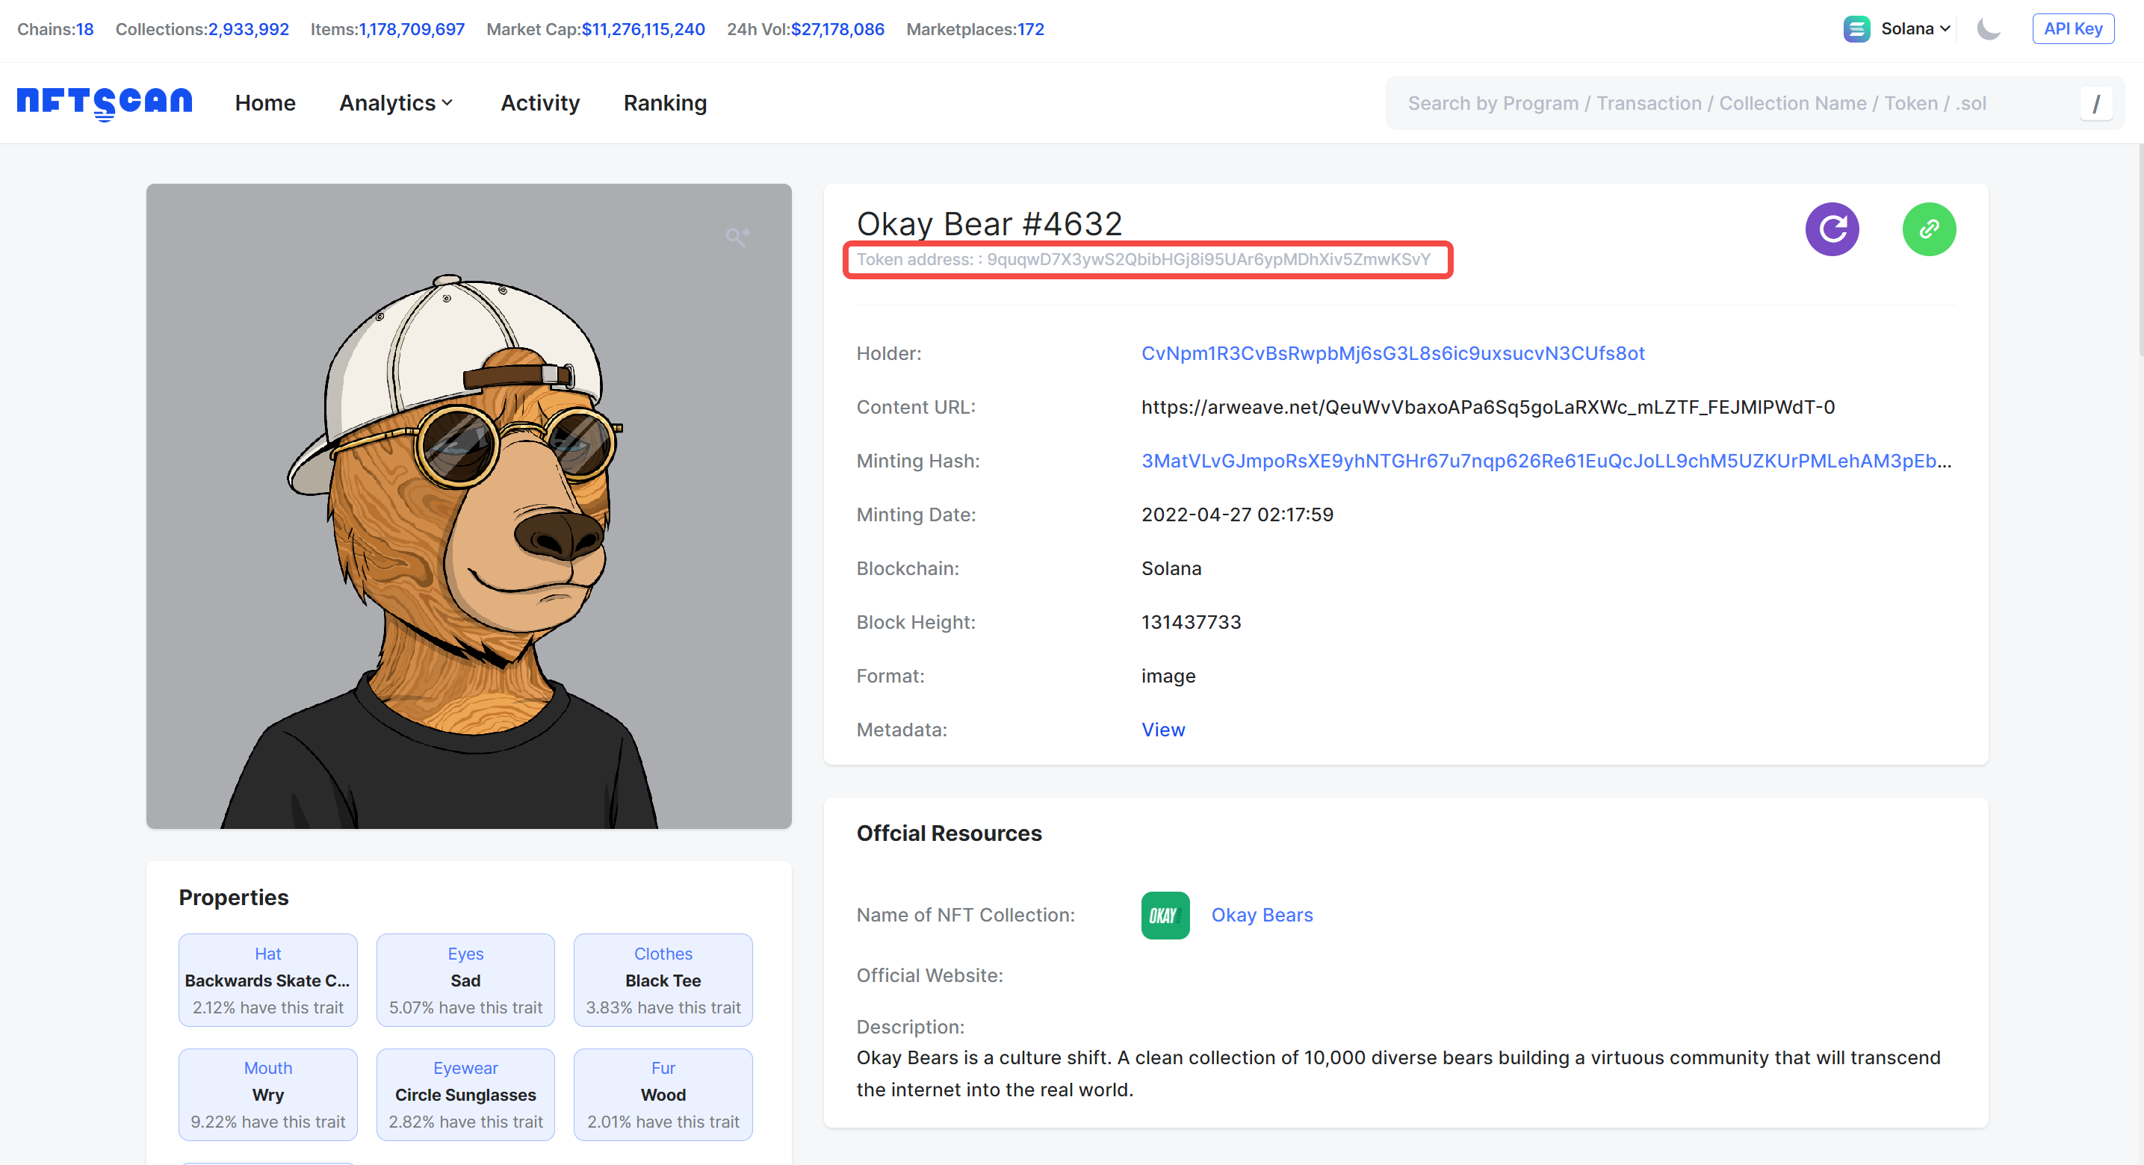Focus the search by program input field

[x=1731, y=103]
